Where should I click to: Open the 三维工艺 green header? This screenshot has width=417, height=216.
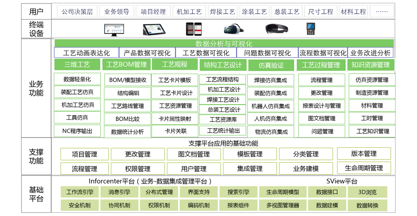(x=77, y=65)
